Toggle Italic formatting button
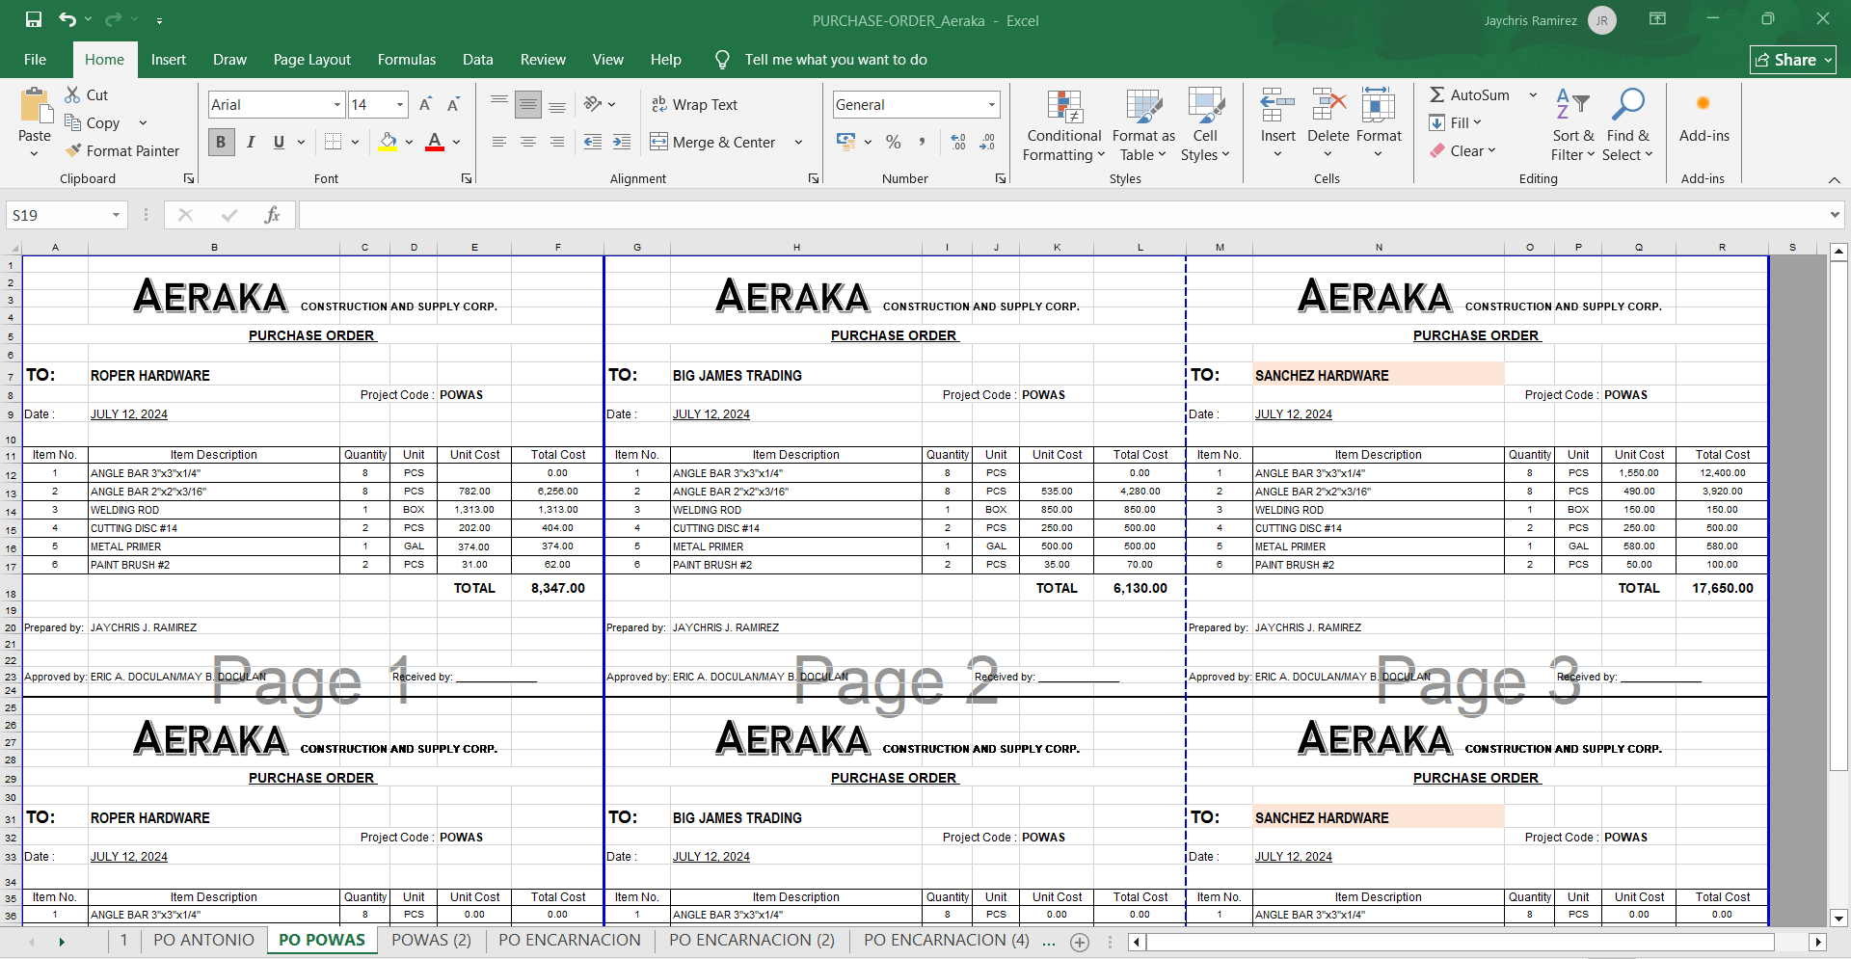 point(251,142)
